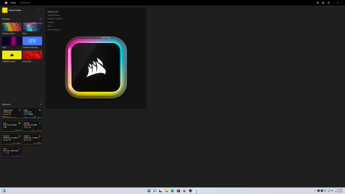
Task: Open the CPU Load sensor tile
Action: tap(12, 127)
